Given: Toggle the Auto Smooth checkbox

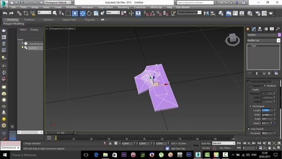Looking at the screenshot, I should click(249, 129).
